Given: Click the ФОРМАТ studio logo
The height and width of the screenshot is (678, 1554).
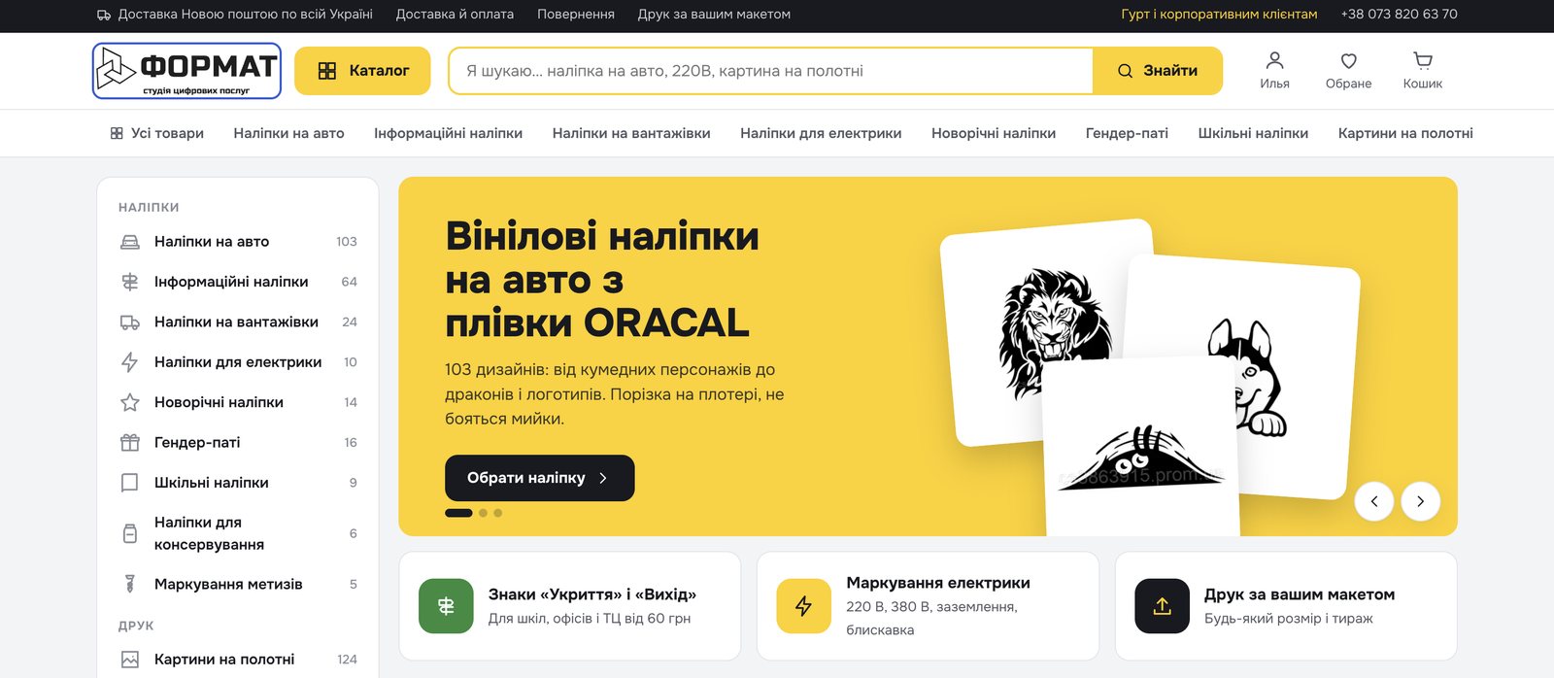Looking at the screenshot, I should tap(186, 71).
